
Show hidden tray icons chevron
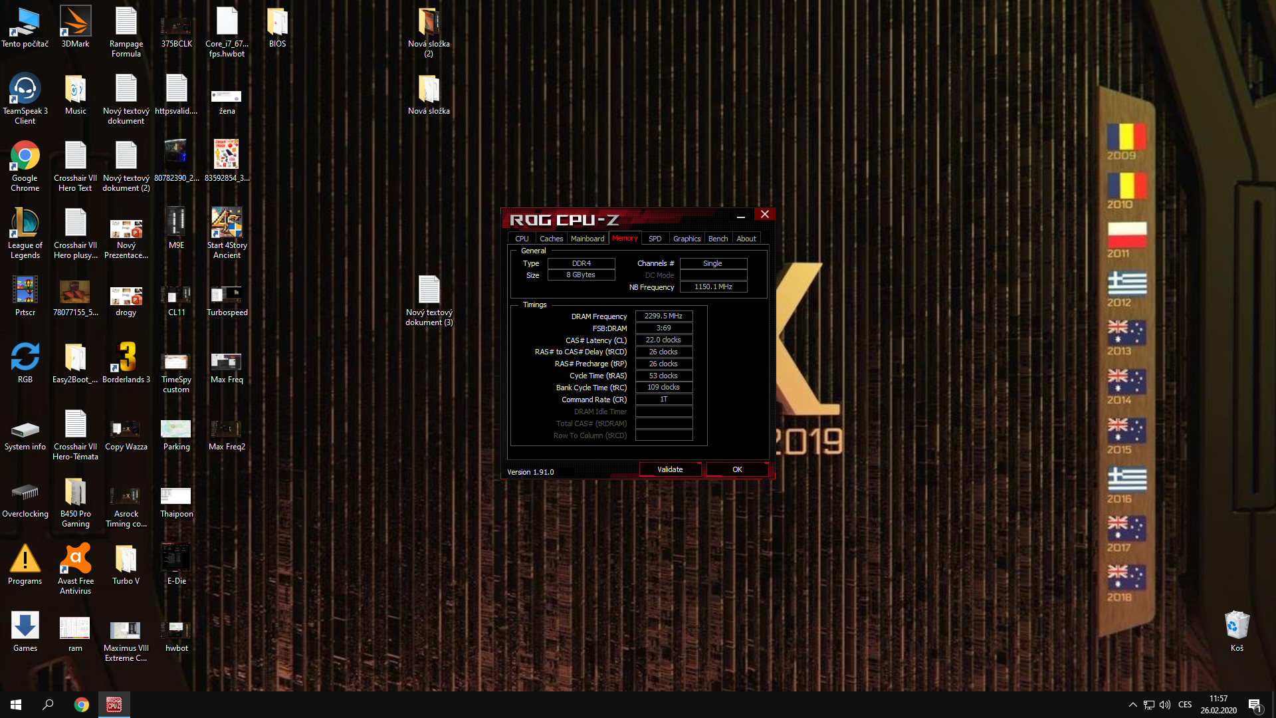tap(1132, 705)
